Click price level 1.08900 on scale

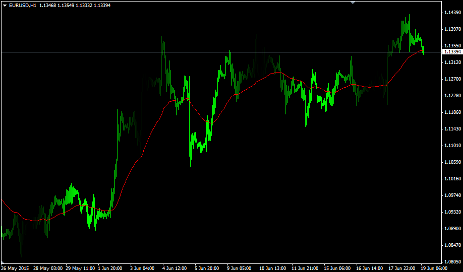[x=453, y=228]
